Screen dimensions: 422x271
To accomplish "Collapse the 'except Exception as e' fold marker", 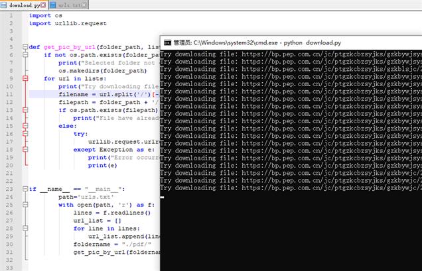I will point(25,150).
